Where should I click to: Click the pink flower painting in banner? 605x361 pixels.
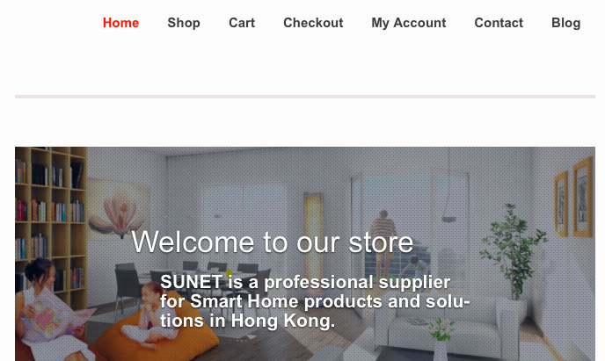(119, 212)
